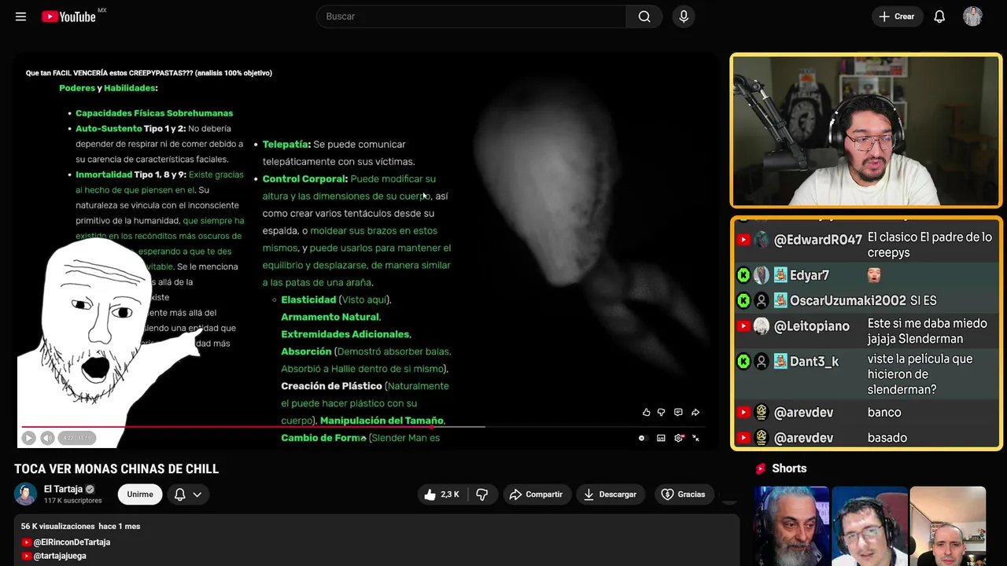Screen dimensions: 1007x566
Task: Open the Crear menu
Action: pos(897,17)
